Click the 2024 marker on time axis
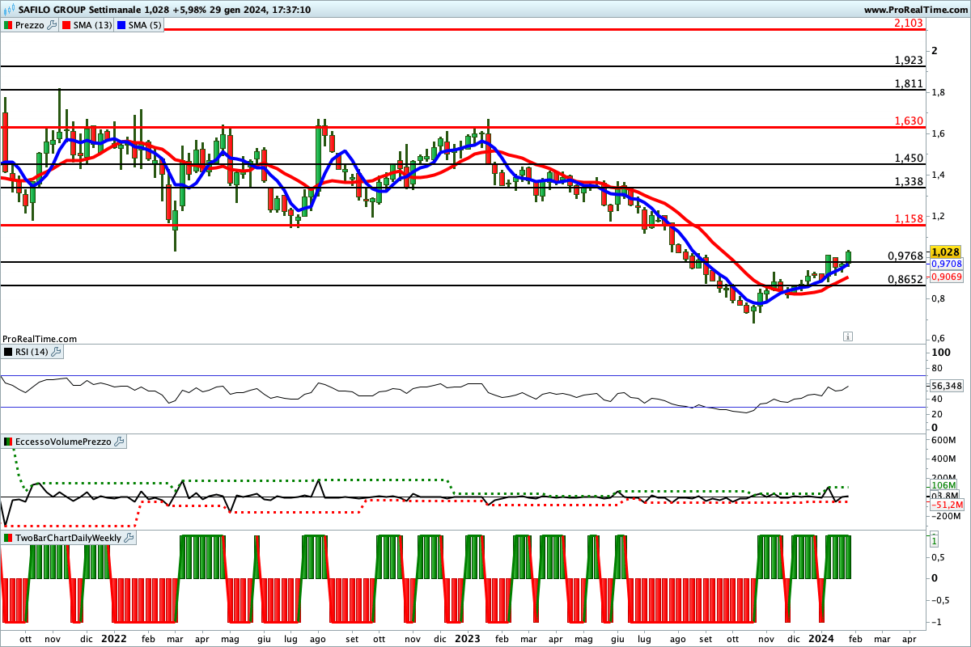The width and height of the screenshot is (971, 647). click(822, 638)
